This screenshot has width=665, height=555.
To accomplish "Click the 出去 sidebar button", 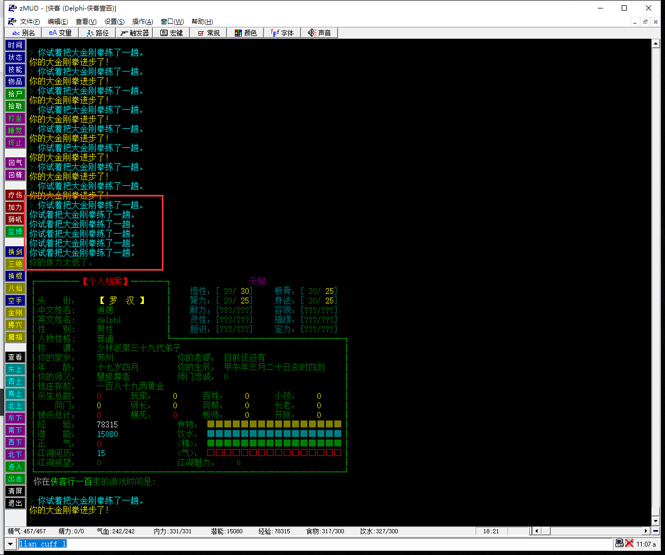I will click(x=15, y=479).
